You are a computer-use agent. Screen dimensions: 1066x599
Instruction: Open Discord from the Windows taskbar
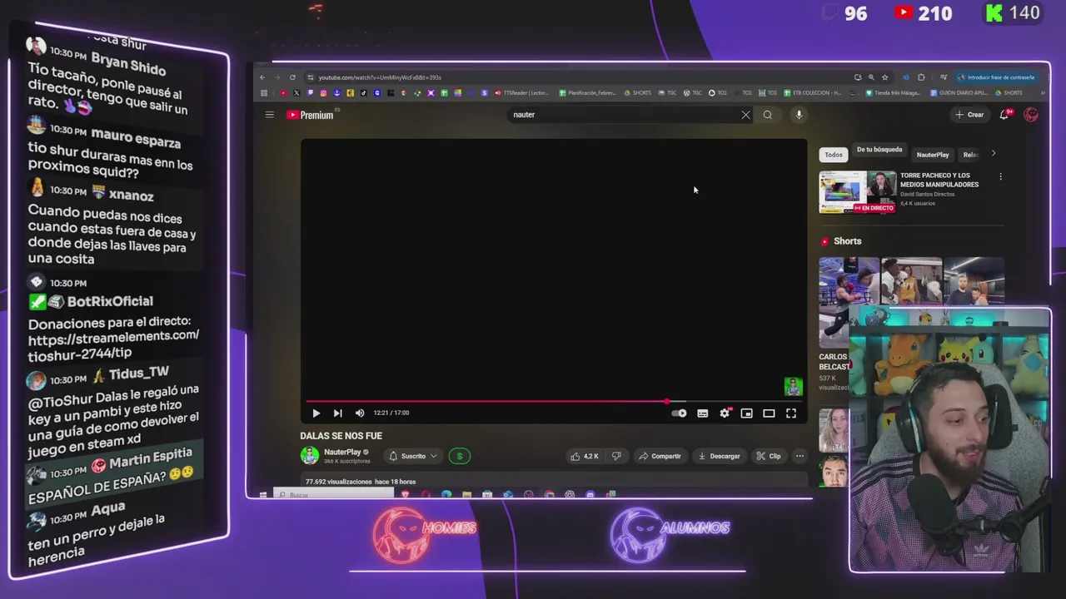point(590,494)
